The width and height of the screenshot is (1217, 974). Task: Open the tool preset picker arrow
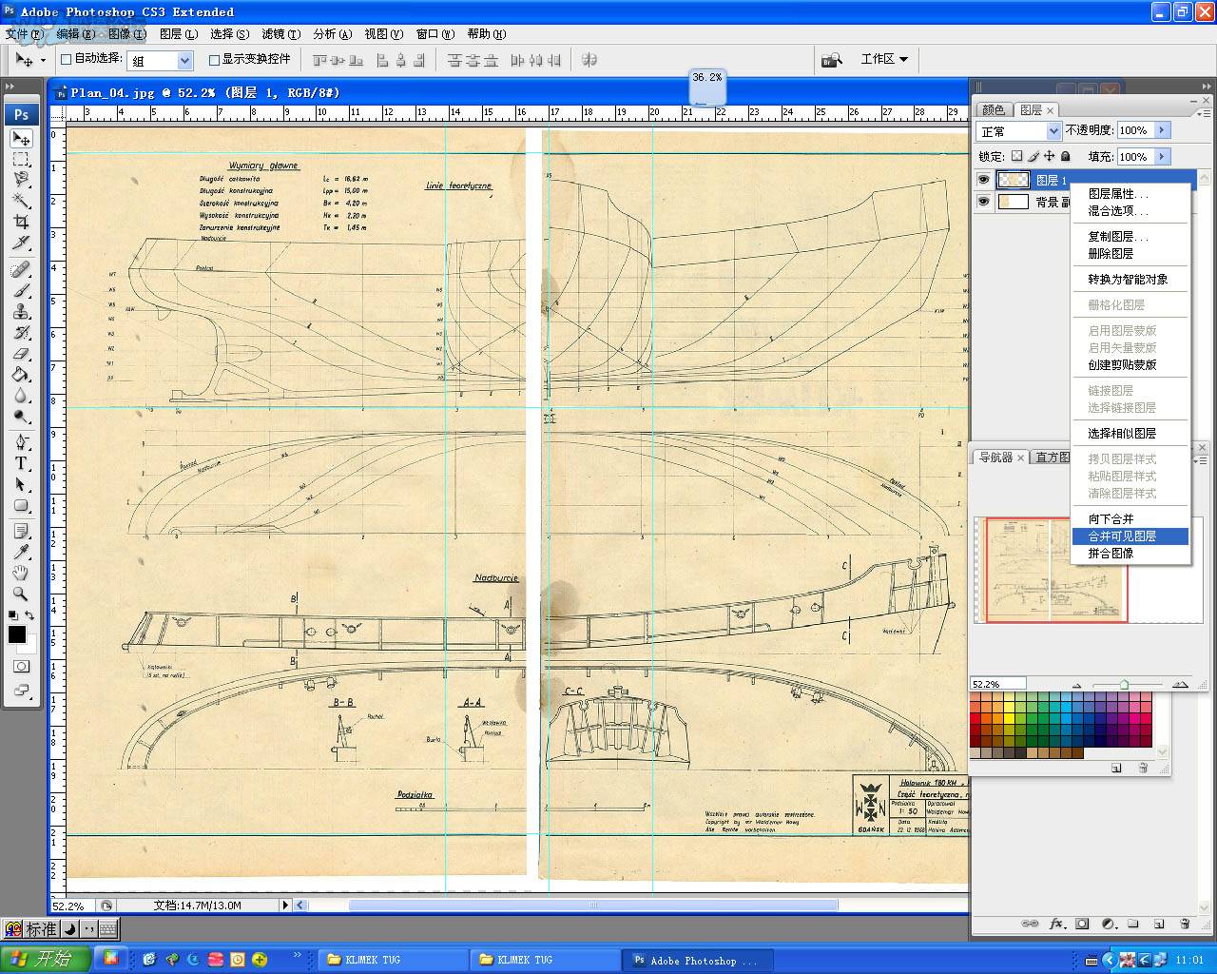(x=43, y=60)
